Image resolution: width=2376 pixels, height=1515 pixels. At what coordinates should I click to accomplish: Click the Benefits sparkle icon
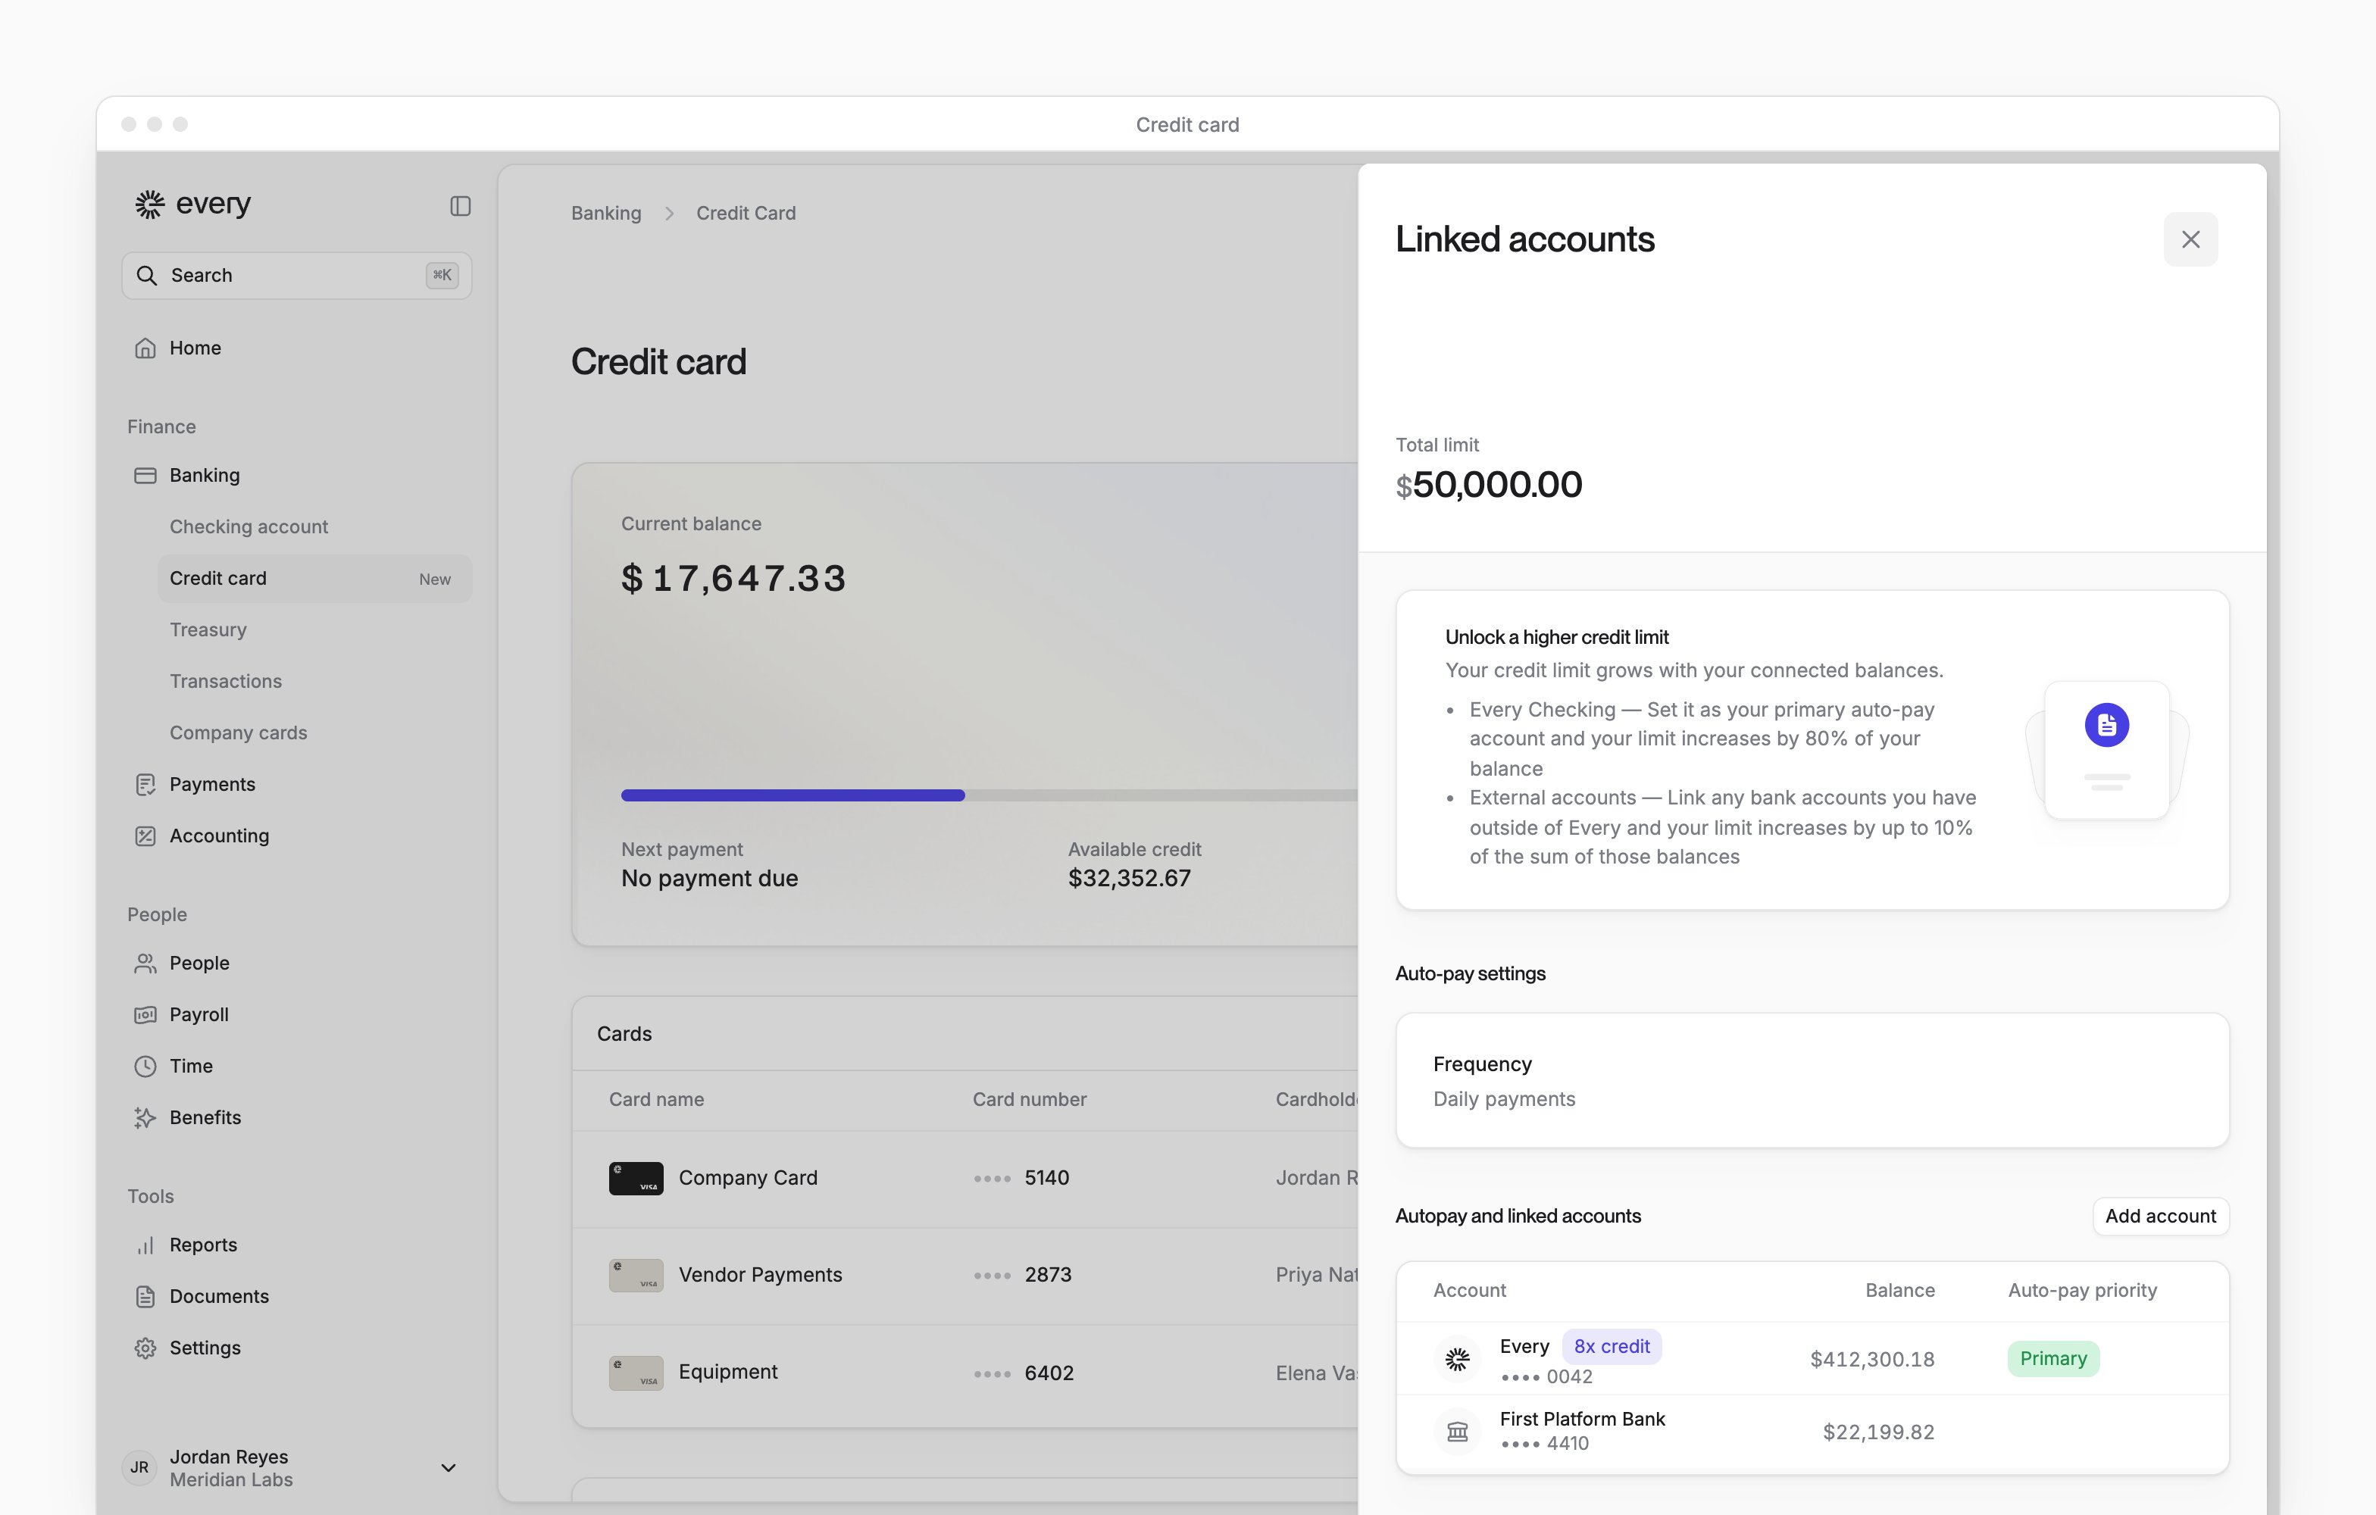tap(145, 1117)
